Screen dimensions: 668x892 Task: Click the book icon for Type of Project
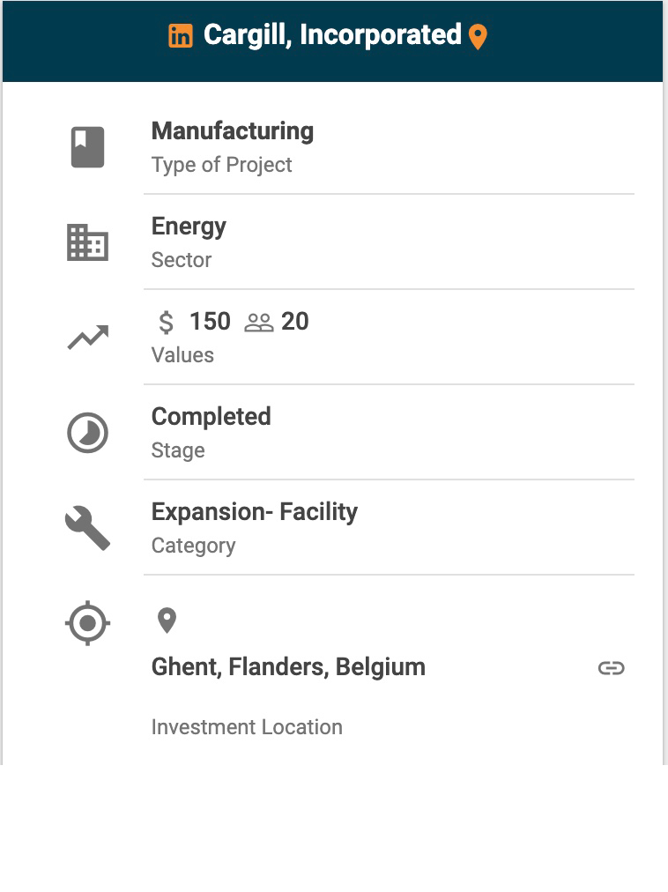pos(87,147)
